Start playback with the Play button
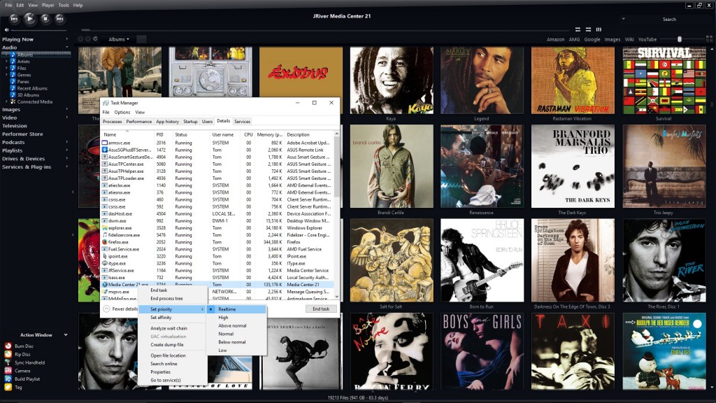Screen dimensions: 716x403 point(29,18)
